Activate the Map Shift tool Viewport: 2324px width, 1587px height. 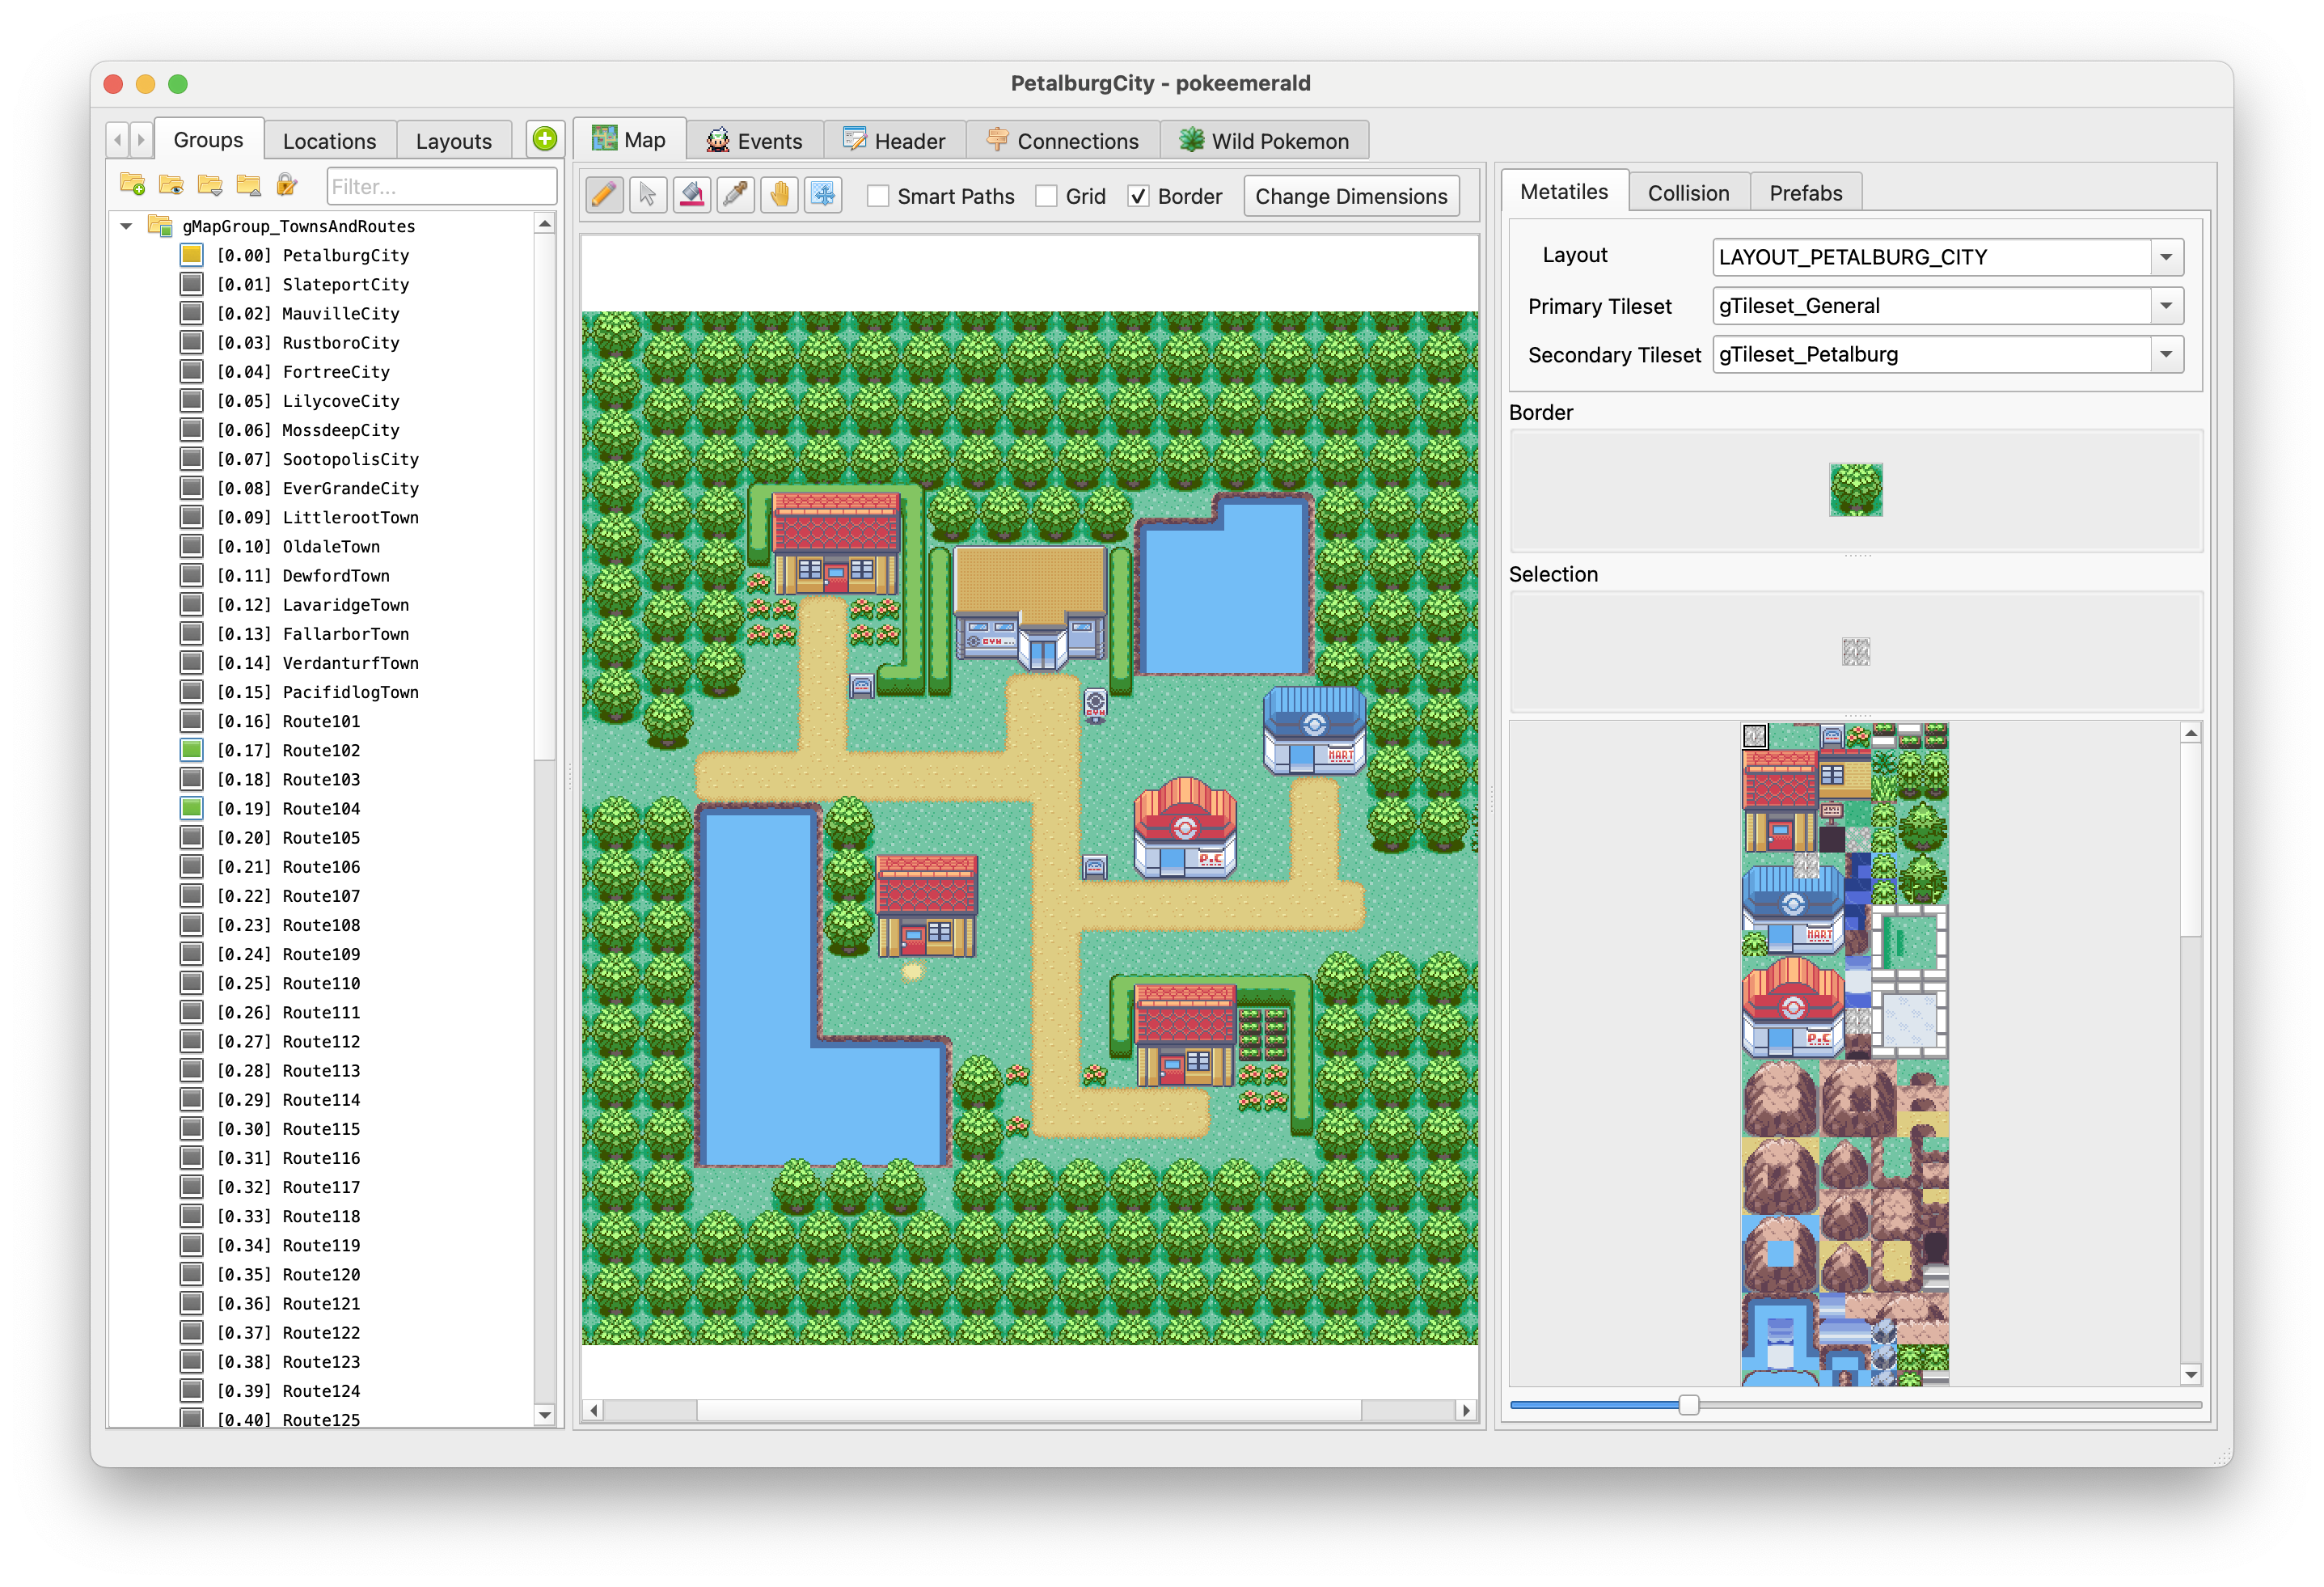click(823, 195)
